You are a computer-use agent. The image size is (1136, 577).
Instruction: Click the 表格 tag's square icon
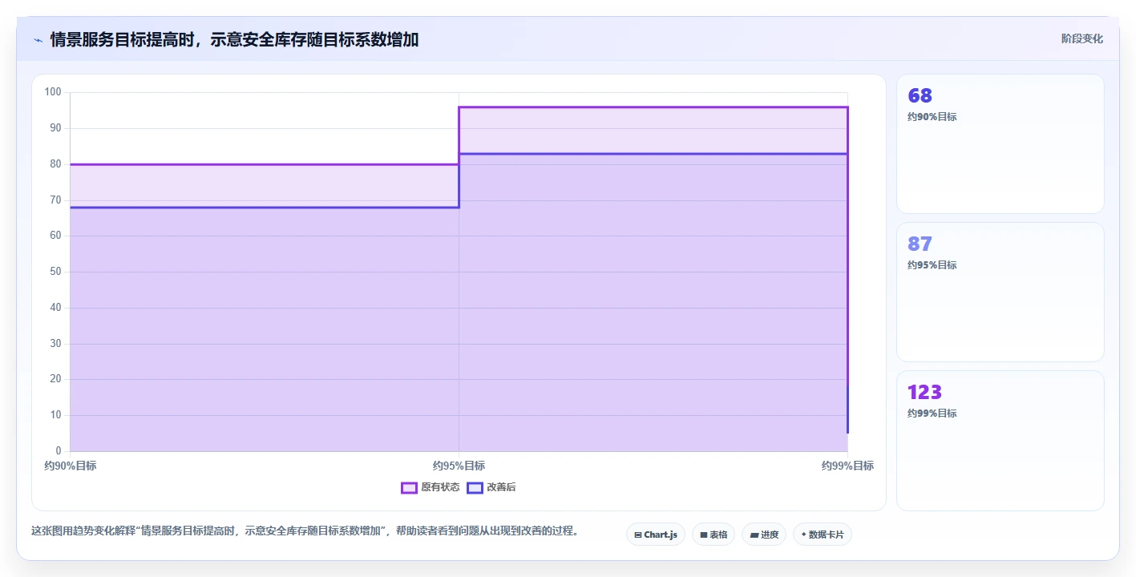(x=704, y=535)
